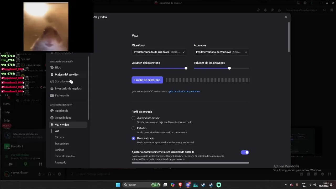Click the Suscripciones sidebar icon
This screenshot has width=336, height=189.
(x=52, y=82)
